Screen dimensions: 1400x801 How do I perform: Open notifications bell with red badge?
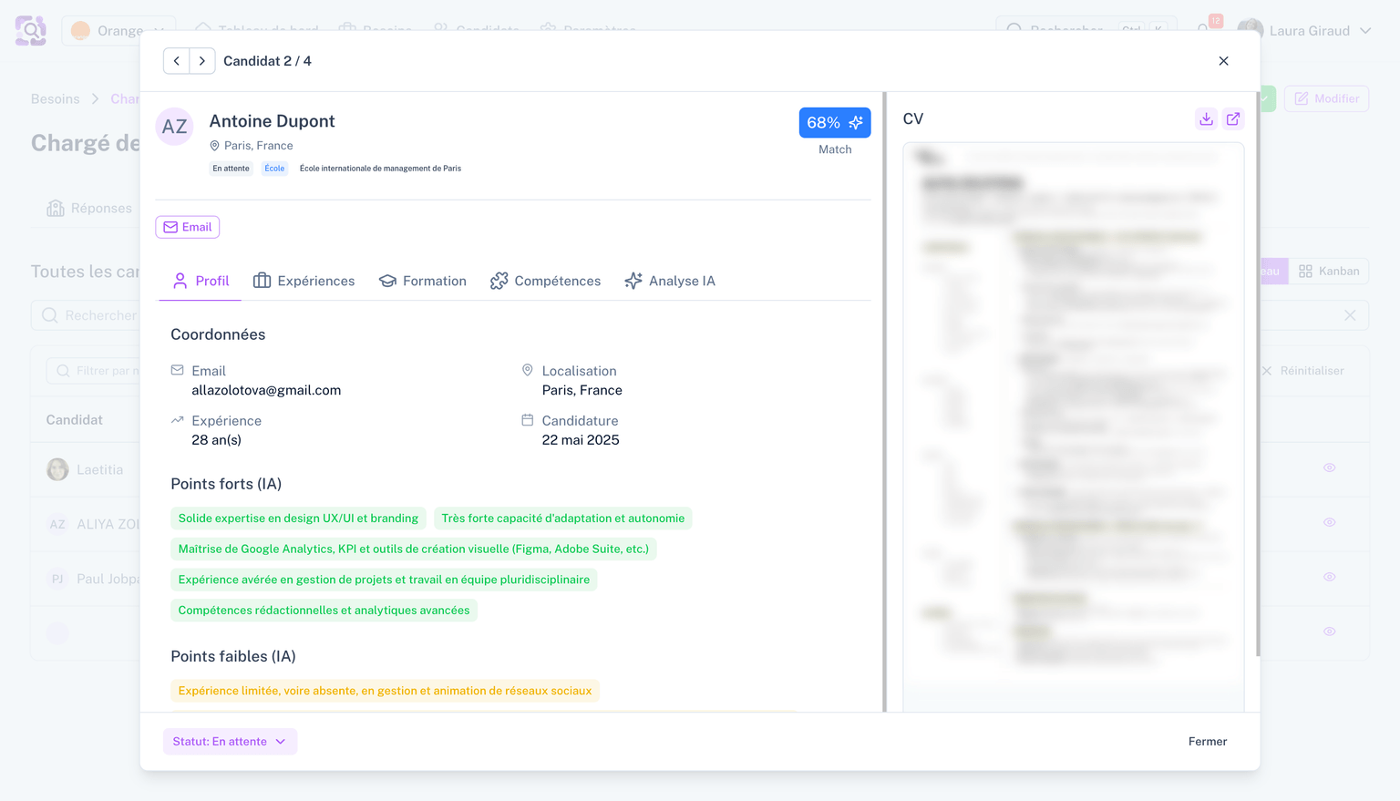click(x=1204, y=29)
